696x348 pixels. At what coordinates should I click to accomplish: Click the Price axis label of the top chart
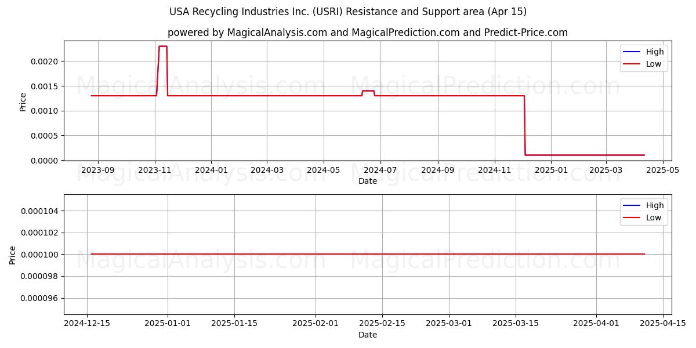23,101
